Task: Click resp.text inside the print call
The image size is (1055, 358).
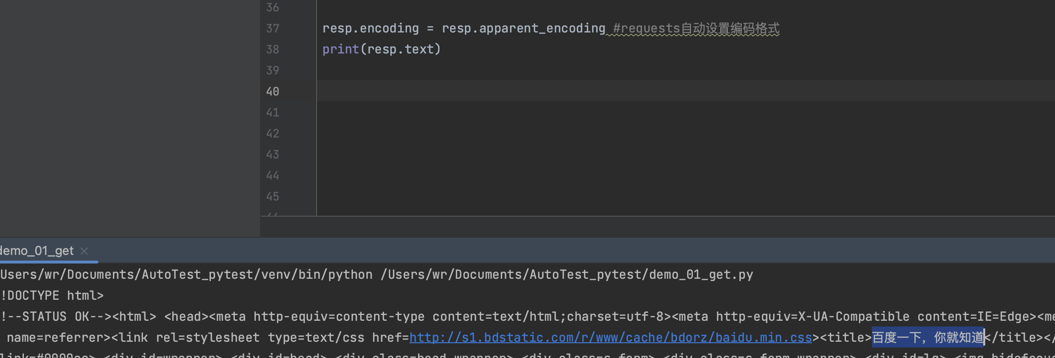Action: coord(400,50)
